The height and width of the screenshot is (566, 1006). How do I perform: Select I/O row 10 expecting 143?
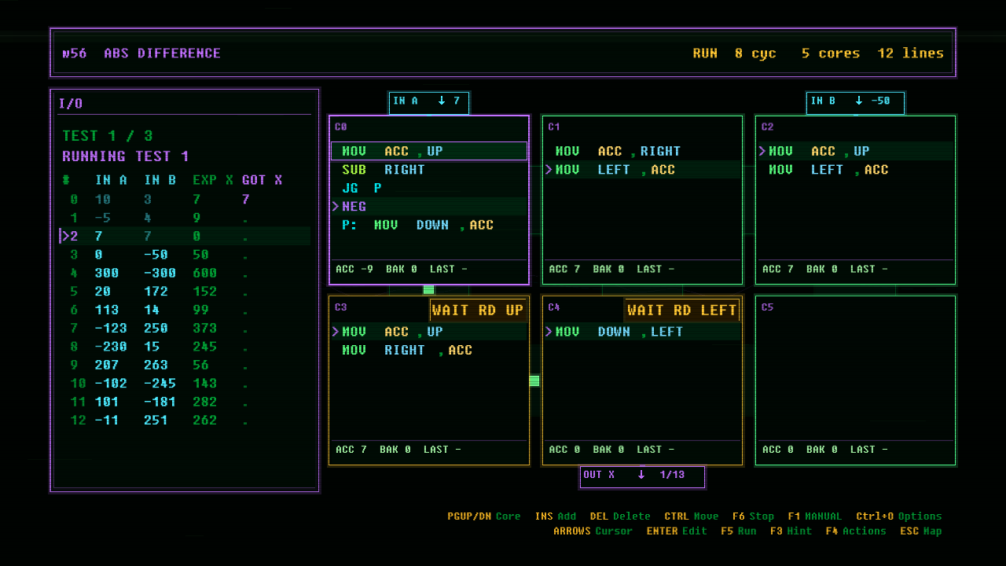(185, 384)
